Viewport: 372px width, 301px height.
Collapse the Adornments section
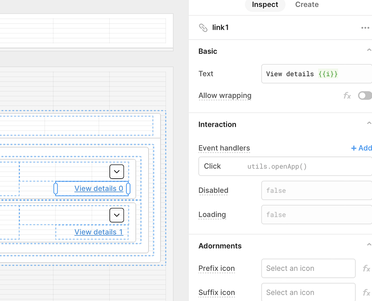[369, 244]
